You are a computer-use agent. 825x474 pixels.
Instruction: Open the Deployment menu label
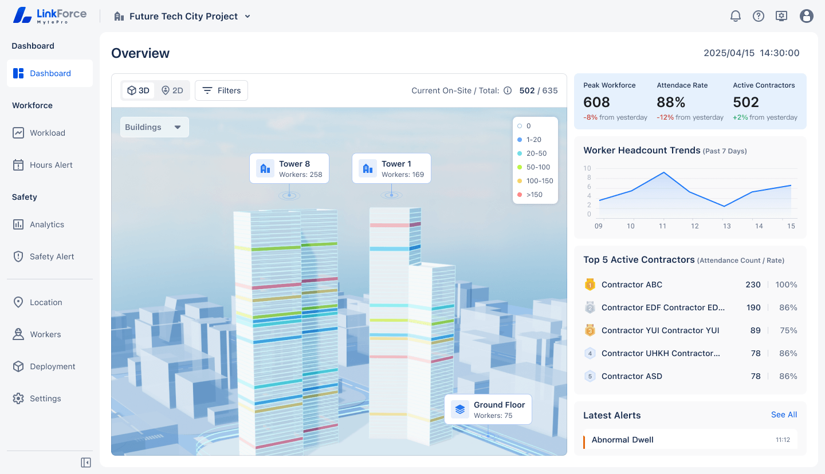pos(53,366)
